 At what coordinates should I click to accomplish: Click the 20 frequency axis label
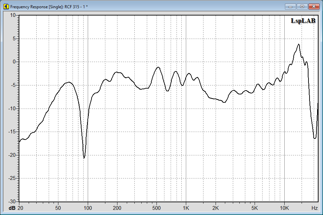20,208
